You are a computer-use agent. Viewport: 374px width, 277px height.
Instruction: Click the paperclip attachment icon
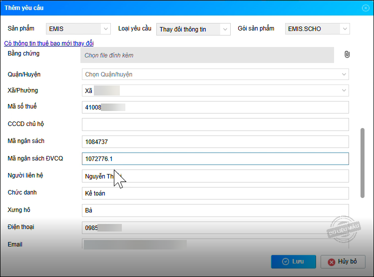pos(347,55)
